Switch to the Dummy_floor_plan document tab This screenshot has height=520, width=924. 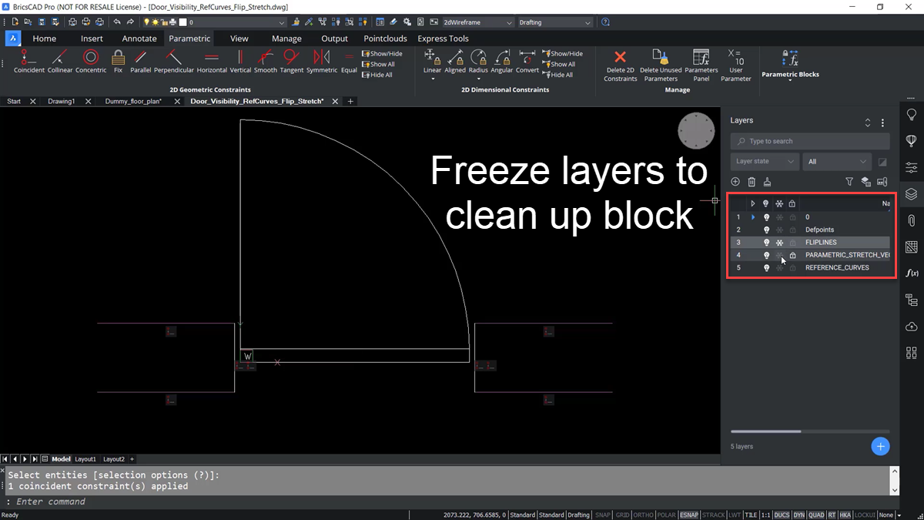(133, 101)
